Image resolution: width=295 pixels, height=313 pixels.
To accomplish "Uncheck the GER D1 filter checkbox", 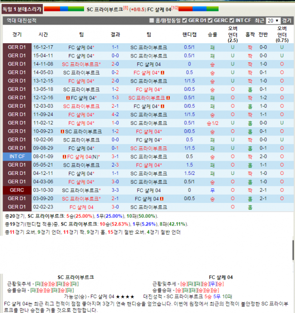I will tap(184, 20).
